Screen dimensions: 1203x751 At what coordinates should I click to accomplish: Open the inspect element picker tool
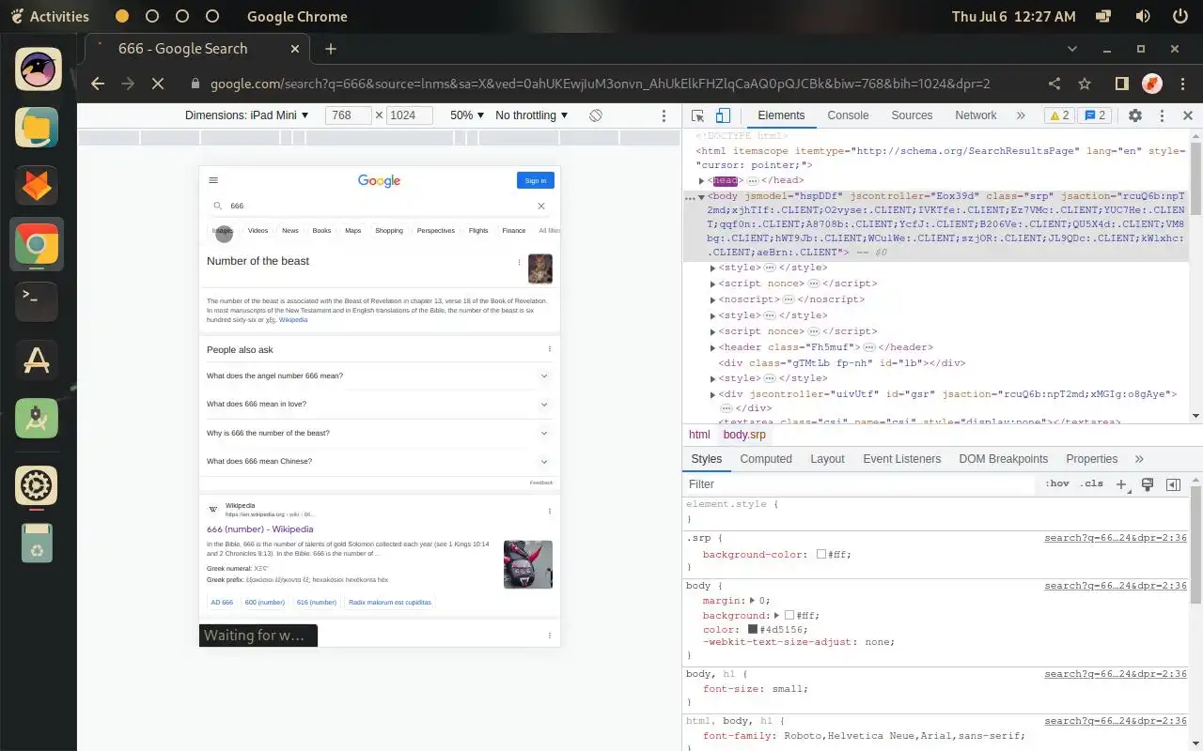(697, 115)
